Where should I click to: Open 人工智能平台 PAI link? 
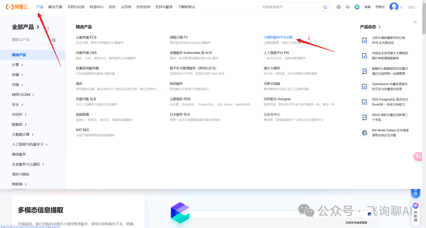click(276, 53)
